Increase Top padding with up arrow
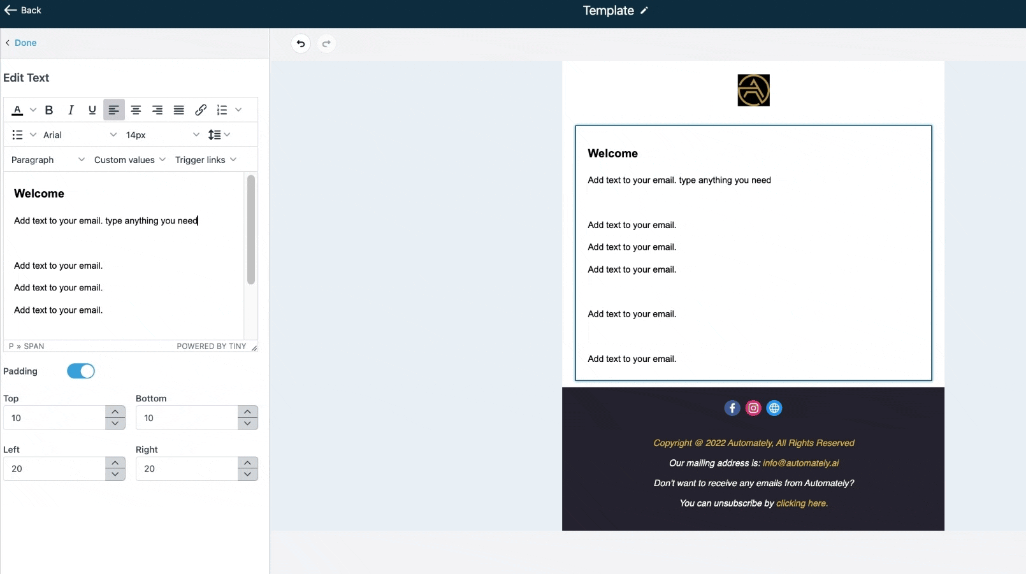The width and height of the screenshot is (1026, 574). coord(115,412)
